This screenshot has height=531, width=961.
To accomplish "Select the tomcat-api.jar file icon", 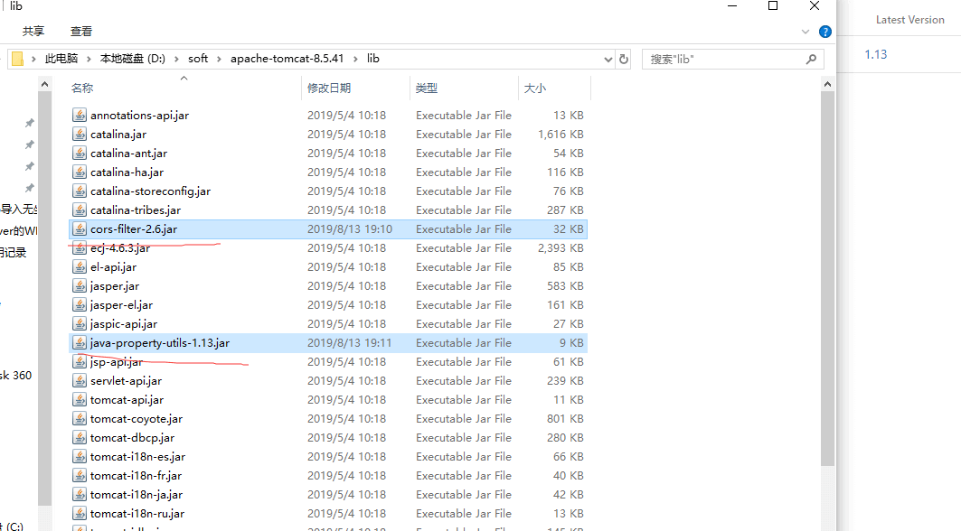I will 80,400.
